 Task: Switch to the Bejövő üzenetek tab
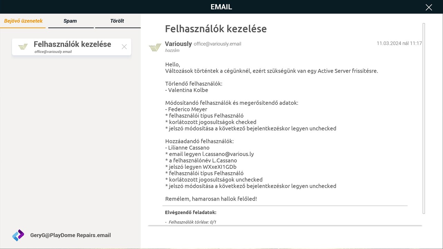pyautogui.click(x=23, y=21)
